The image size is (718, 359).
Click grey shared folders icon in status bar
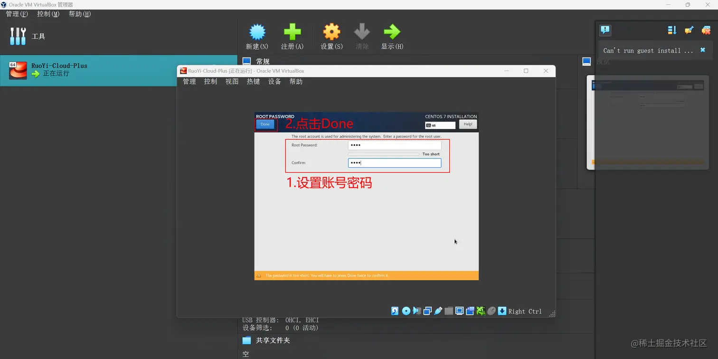tap(449, 311)
